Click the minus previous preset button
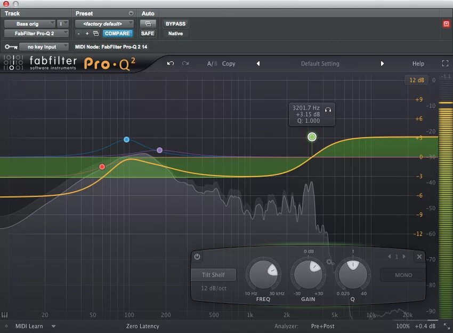 click(78, 34)
